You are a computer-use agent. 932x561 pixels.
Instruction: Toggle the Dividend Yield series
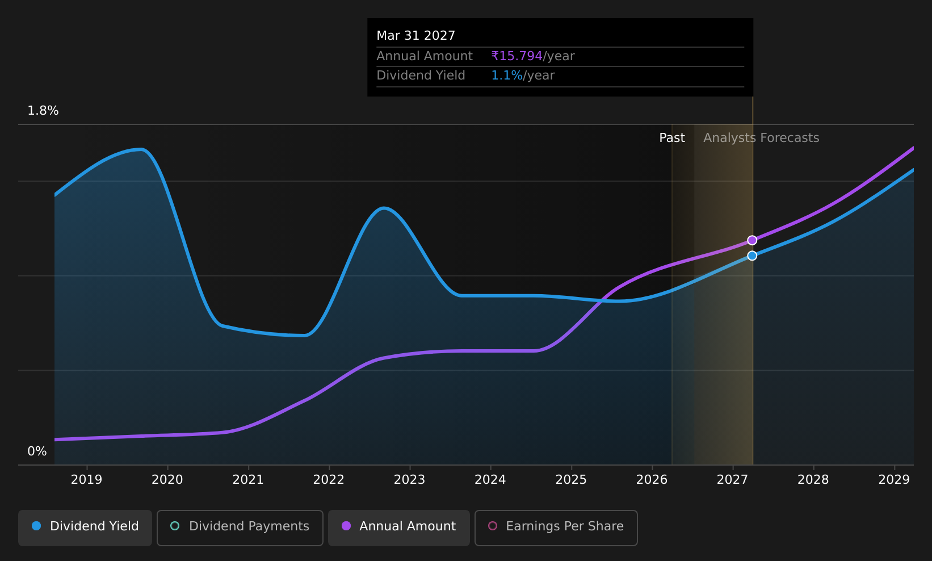pos(85,527)
